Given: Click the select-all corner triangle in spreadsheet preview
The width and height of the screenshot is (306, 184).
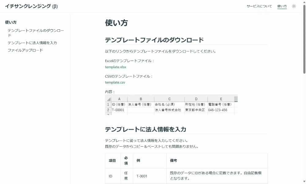Looking at the screenshot, I should click(108, 99).
